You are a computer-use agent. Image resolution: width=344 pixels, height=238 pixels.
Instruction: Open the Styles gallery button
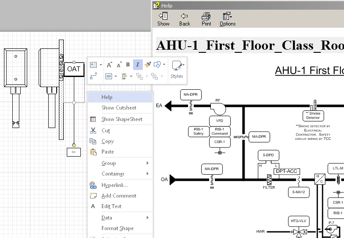(x=177, y=70)
